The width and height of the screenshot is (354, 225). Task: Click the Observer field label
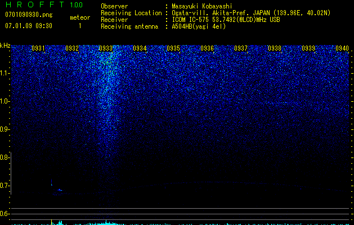click(x=114, y=6)
